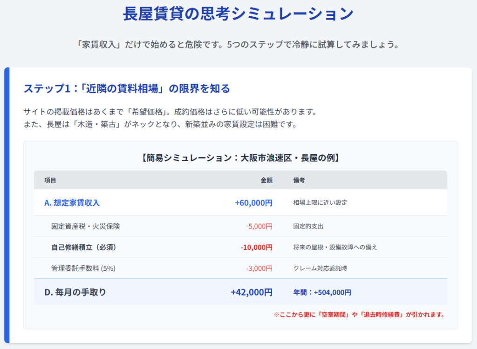Select the A. 想定家賃収入 row label
This screenshot has height=349, width=477.
(x=72, y=203)
